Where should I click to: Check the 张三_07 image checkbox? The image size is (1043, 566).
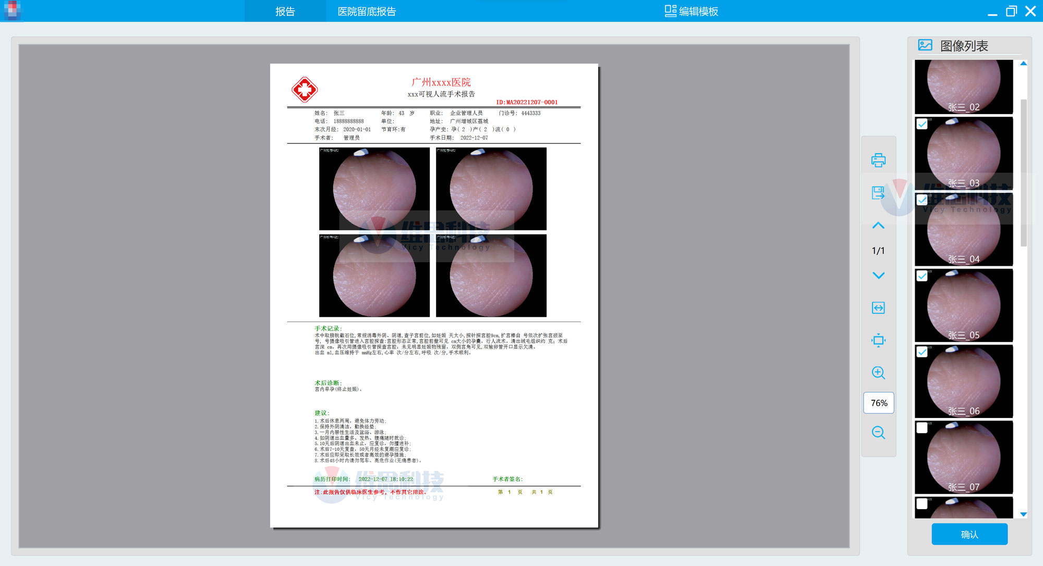[x=922, y=428]
